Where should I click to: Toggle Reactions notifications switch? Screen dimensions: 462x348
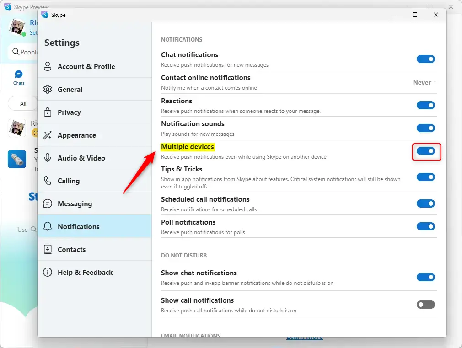425,105
